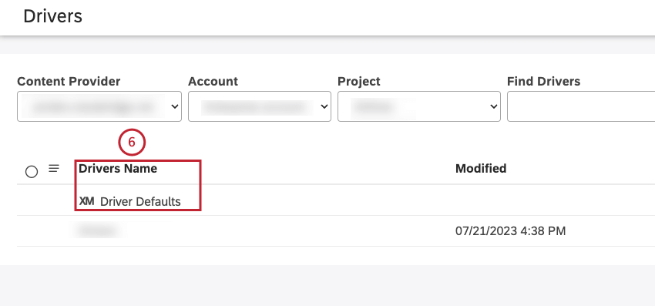Select the 07/21/2023 4:38 PM modified date
Screen dimensions: 655x306
click(x=510, y=230)
